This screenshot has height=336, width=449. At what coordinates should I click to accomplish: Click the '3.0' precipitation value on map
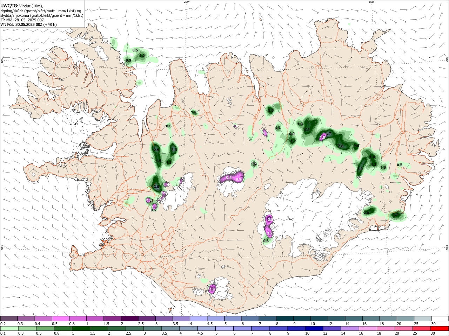360,169
